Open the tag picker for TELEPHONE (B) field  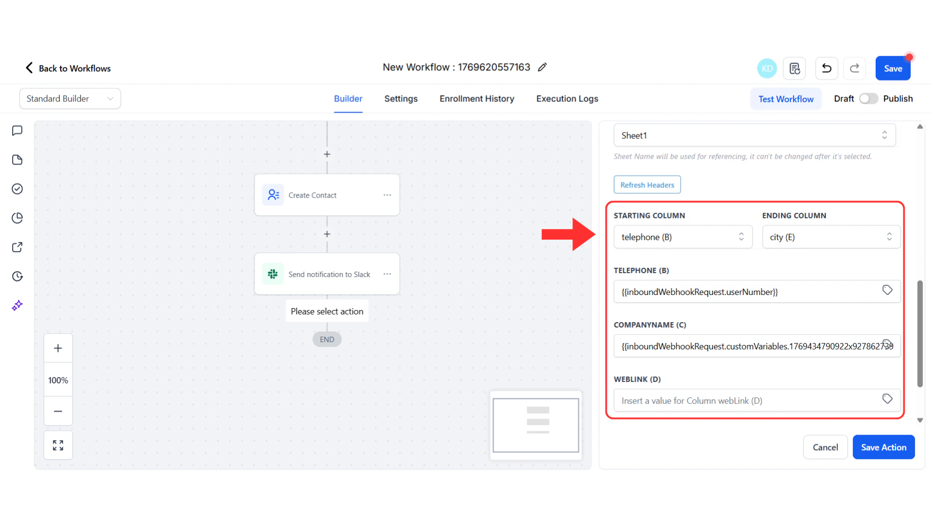[x=887, y=290]
